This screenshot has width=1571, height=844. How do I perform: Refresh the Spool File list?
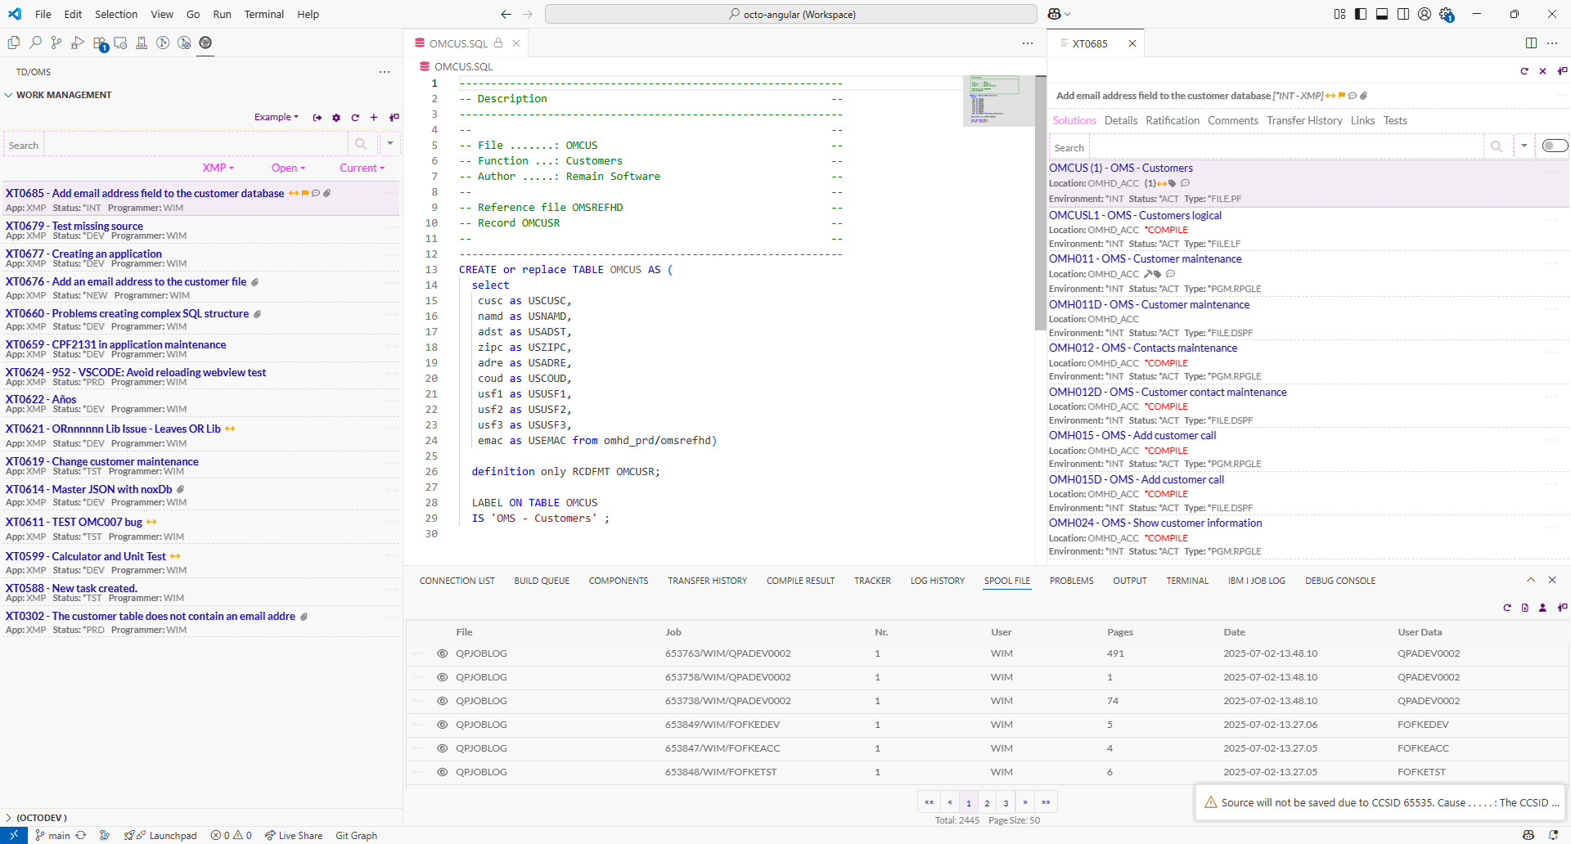(x=1507, y=608)
